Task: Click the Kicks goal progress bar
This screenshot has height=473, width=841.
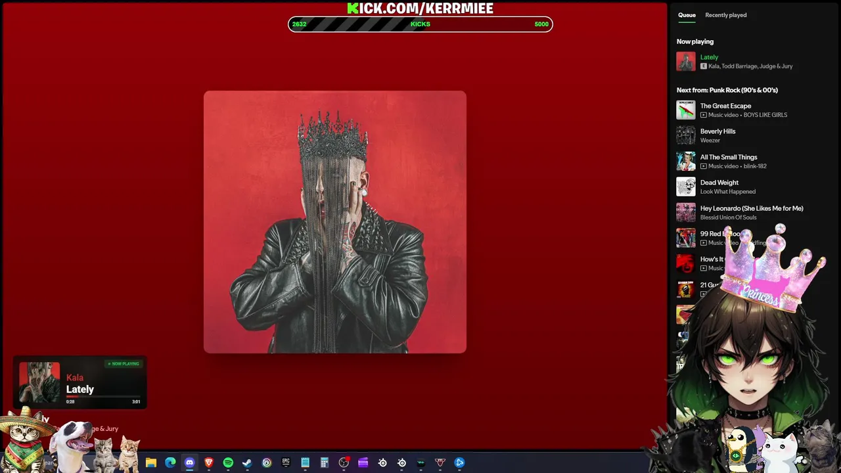Action: pos(420,24)
